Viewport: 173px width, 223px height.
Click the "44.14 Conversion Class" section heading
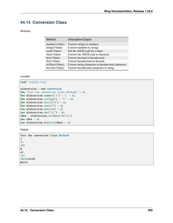[x=43, y=22]
